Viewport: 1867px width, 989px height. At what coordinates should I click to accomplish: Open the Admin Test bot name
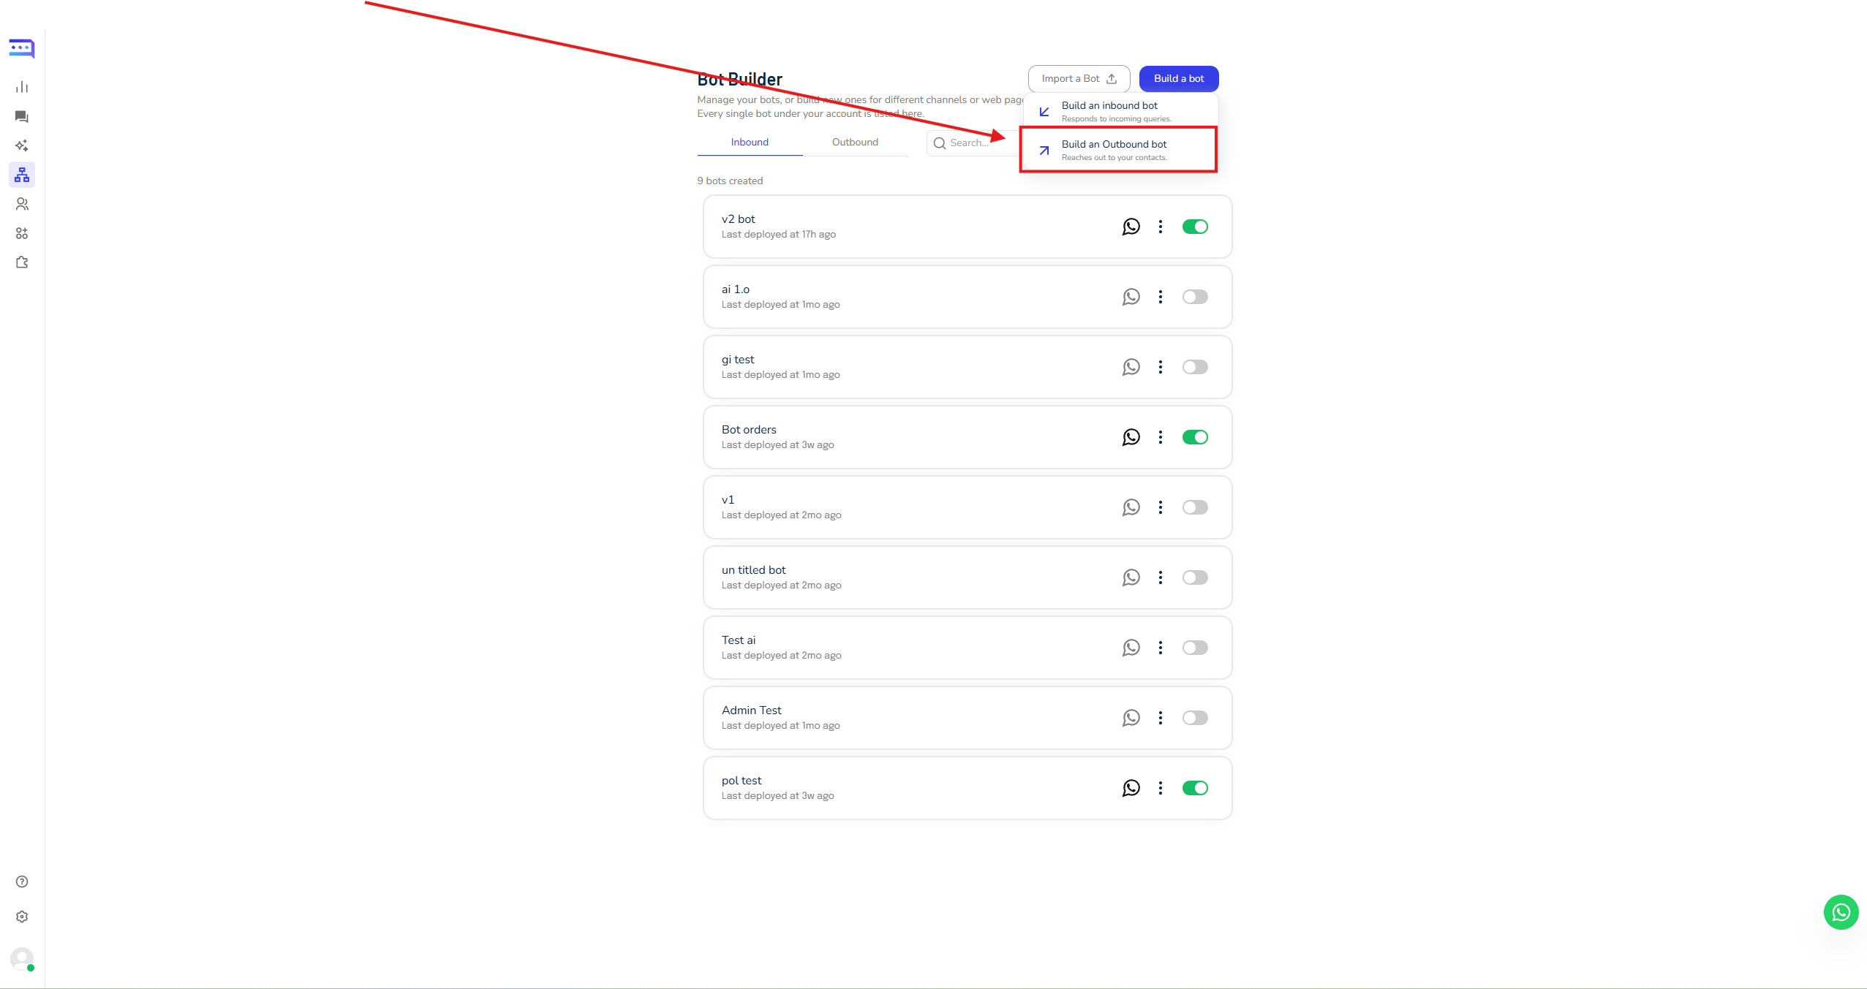click(x=751, y=710)
